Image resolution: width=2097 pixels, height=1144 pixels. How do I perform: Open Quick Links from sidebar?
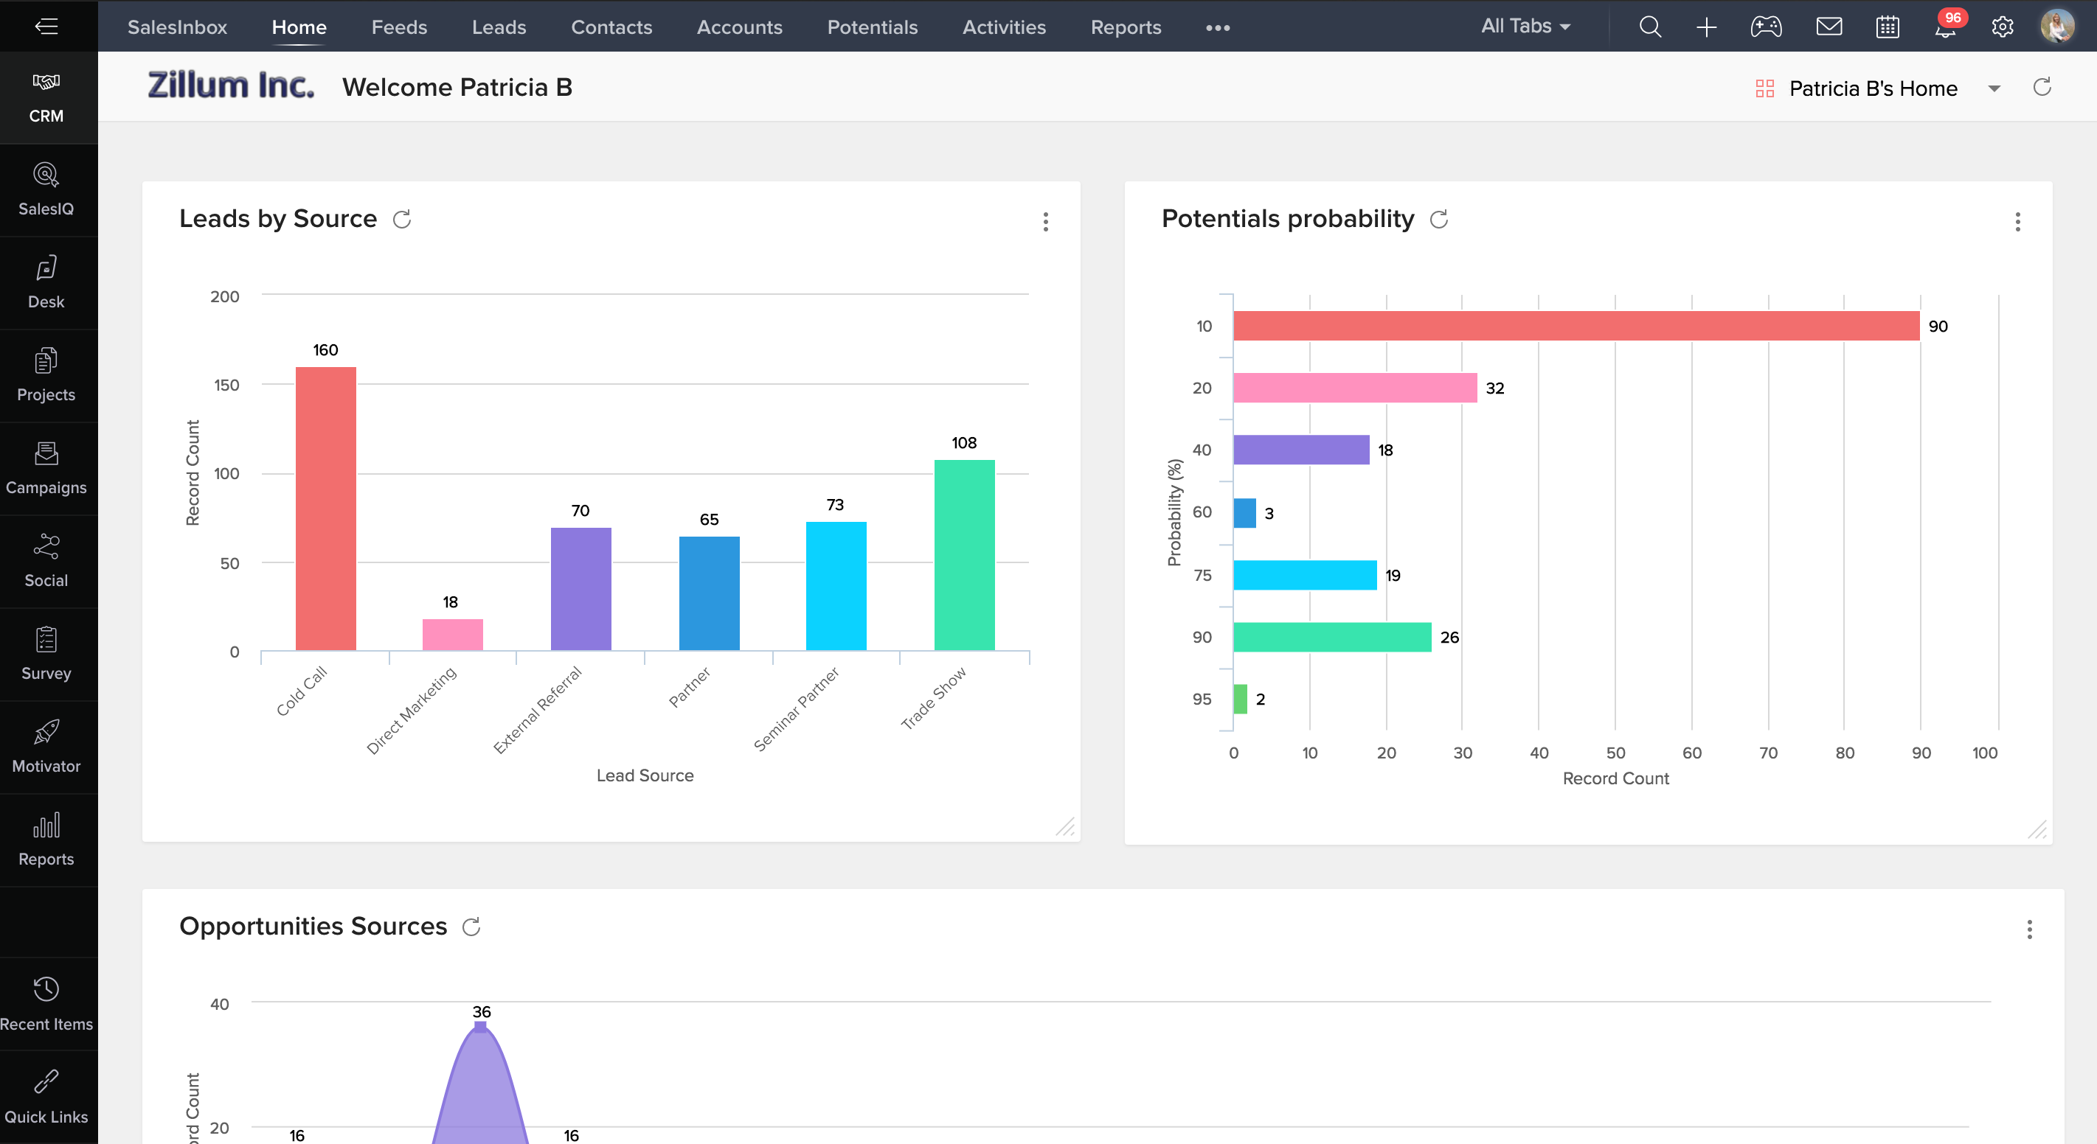click(45, 1099)
